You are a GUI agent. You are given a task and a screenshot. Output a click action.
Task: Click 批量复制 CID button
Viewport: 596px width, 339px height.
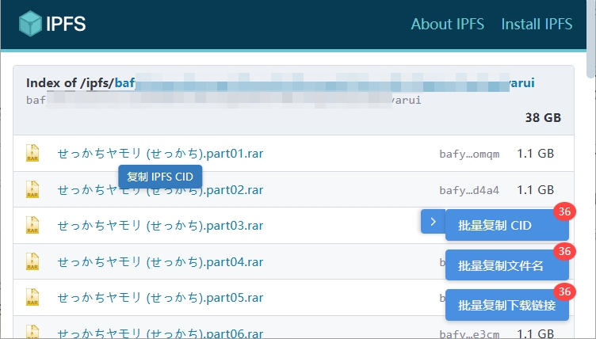[506, 226]
